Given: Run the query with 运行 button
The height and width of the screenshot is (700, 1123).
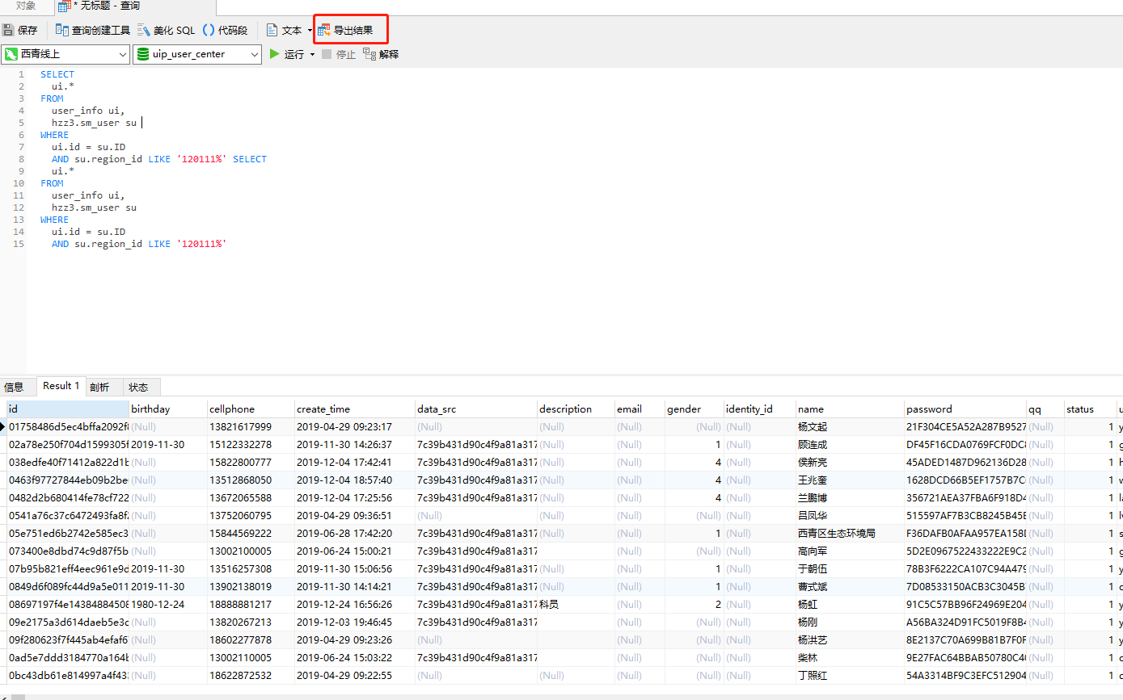Looking at the screenshot, I should [x=287, y=54].
